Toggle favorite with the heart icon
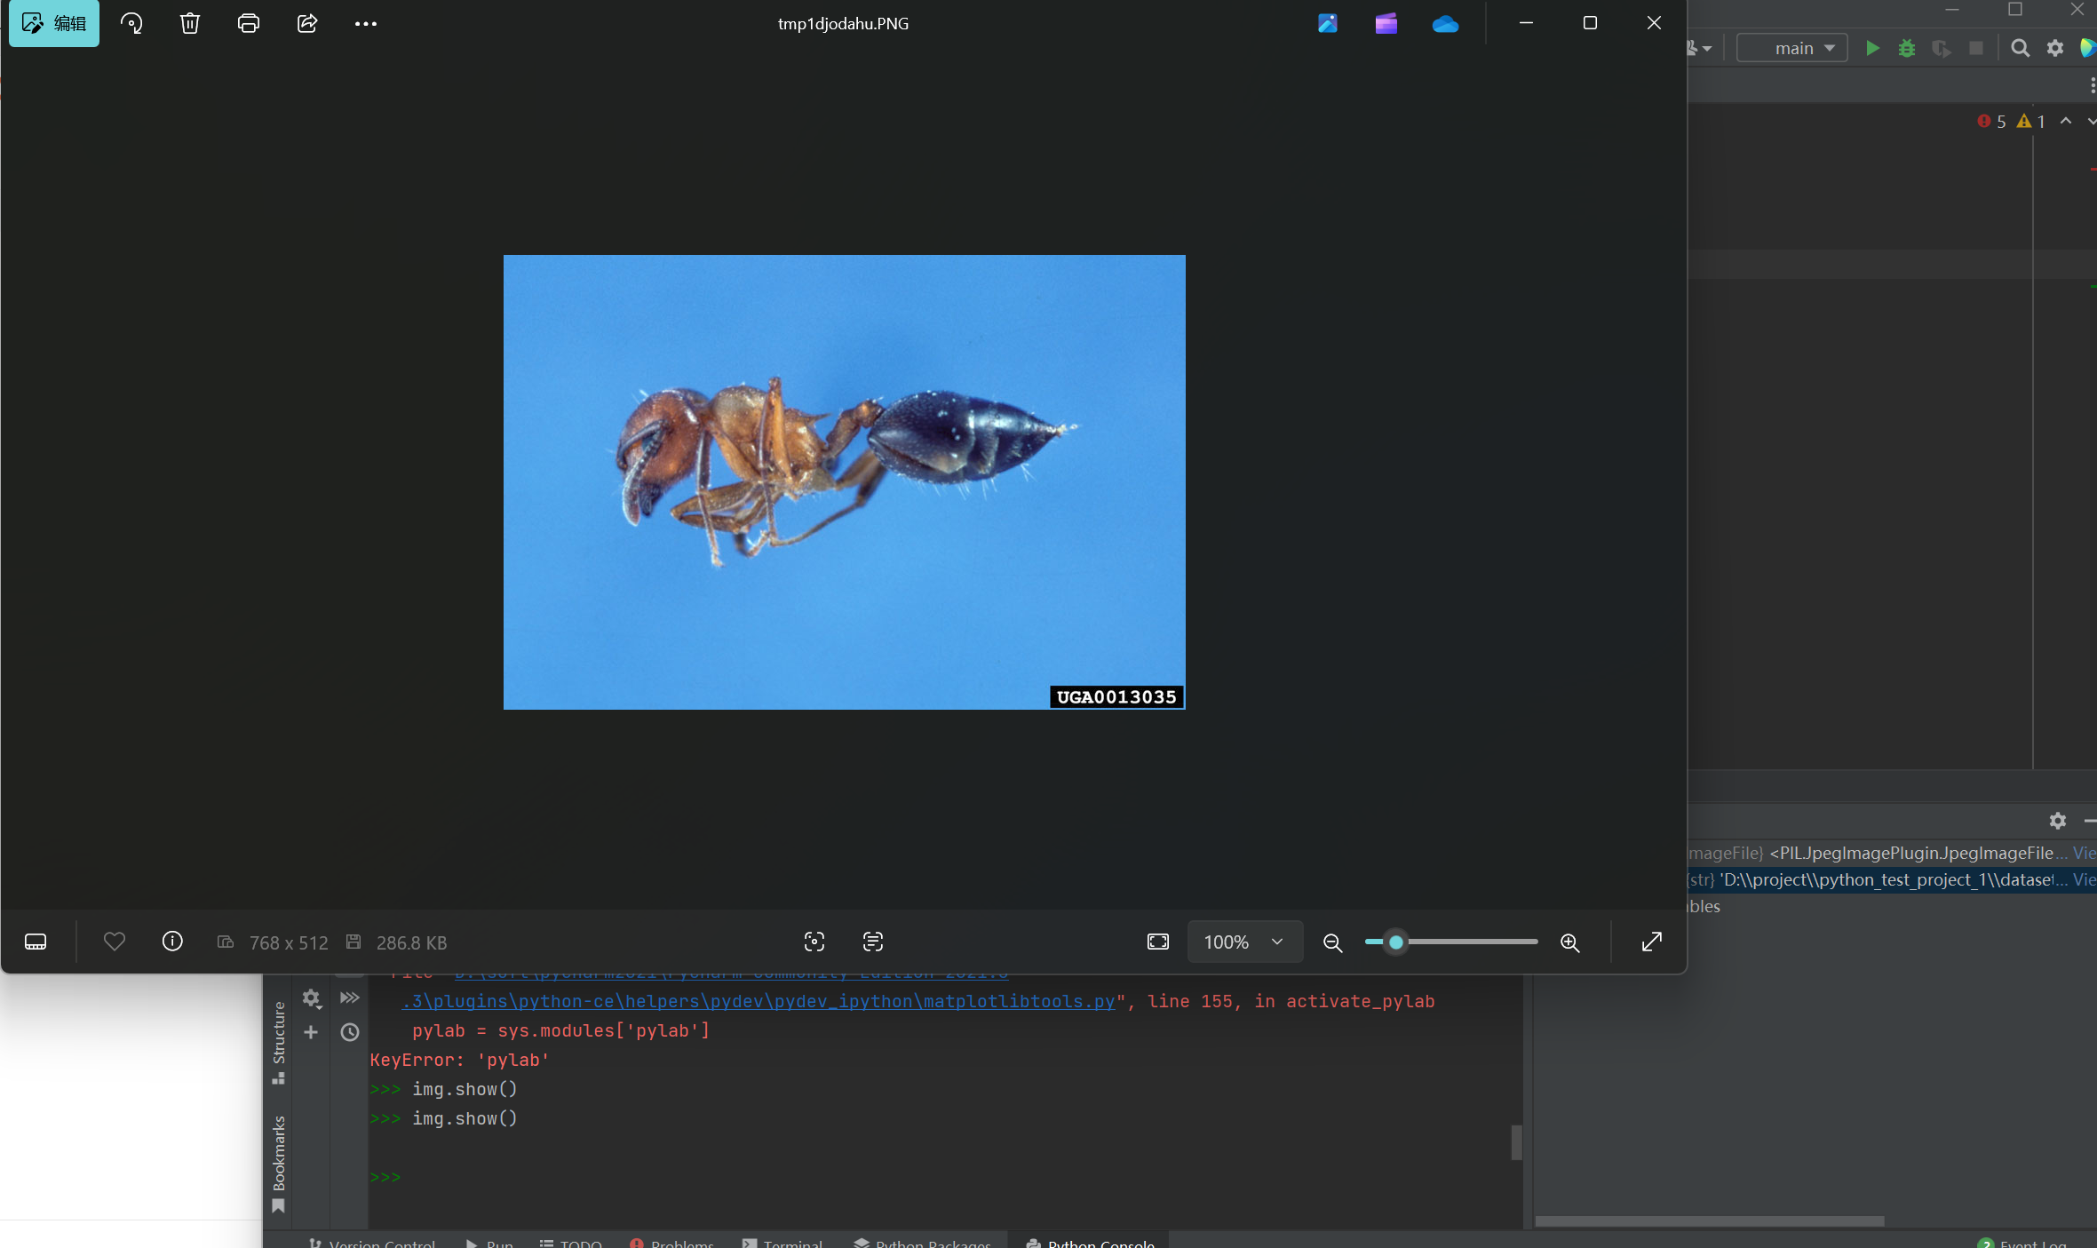This screenshot has width=2097, height=1248. tap(115, 942)
